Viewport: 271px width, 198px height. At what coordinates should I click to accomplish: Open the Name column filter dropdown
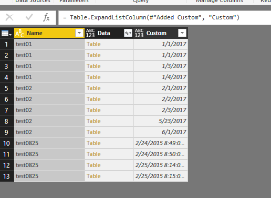click(x=79, y=33)
